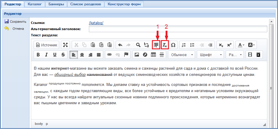Click the Select All icon in toolbar
This screenshot has height=129, width=278.
pos(156,45)
